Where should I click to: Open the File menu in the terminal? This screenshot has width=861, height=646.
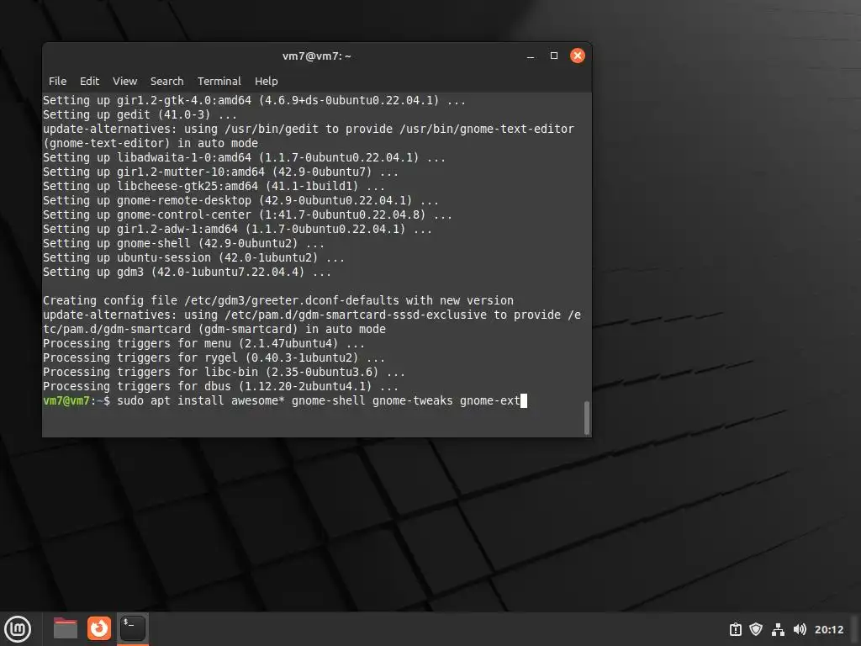tap(58, 82)
